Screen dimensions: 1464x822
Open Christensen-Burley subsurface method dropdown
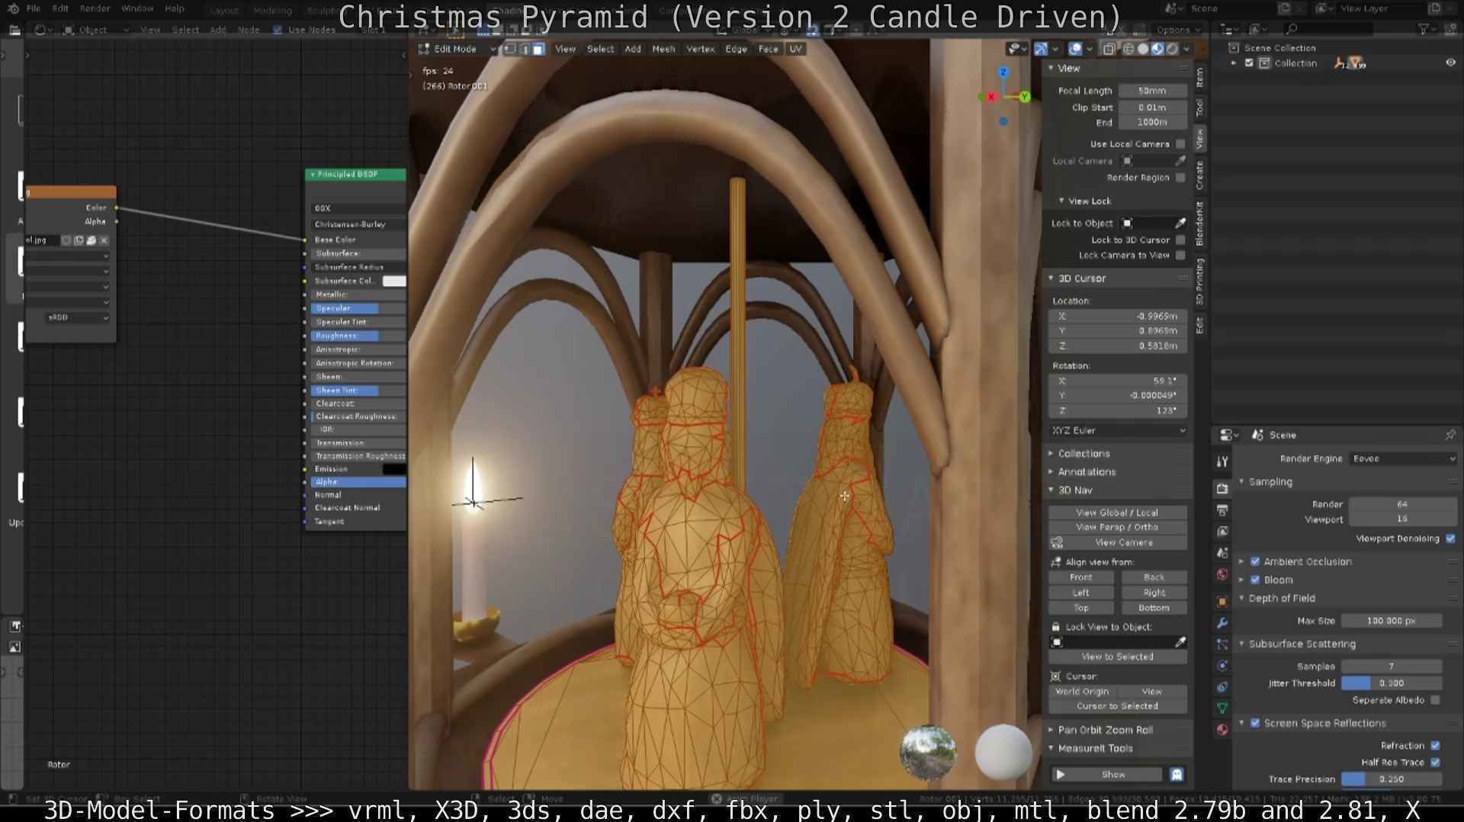point(357,225)
